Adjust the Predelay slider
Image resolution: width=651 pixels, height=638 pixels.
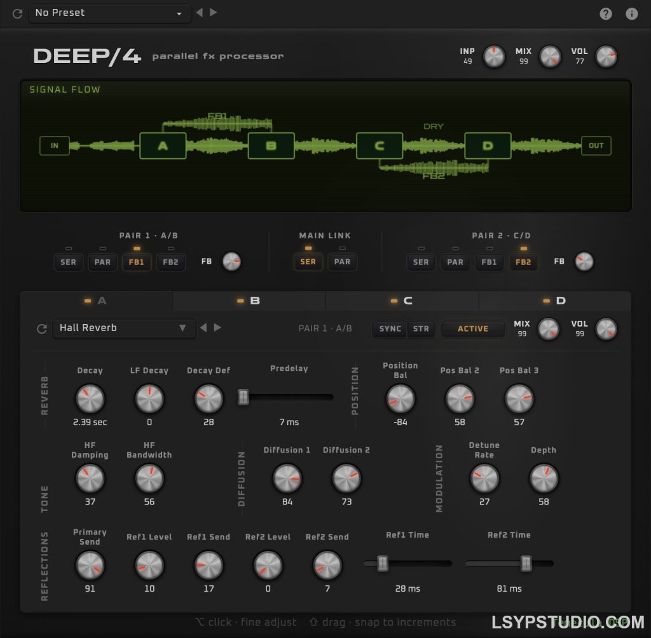(242, 397)
